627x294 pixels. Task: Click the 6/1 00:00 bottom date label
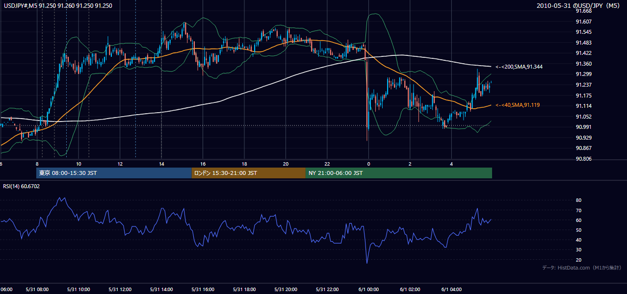[x=368, y=290]
